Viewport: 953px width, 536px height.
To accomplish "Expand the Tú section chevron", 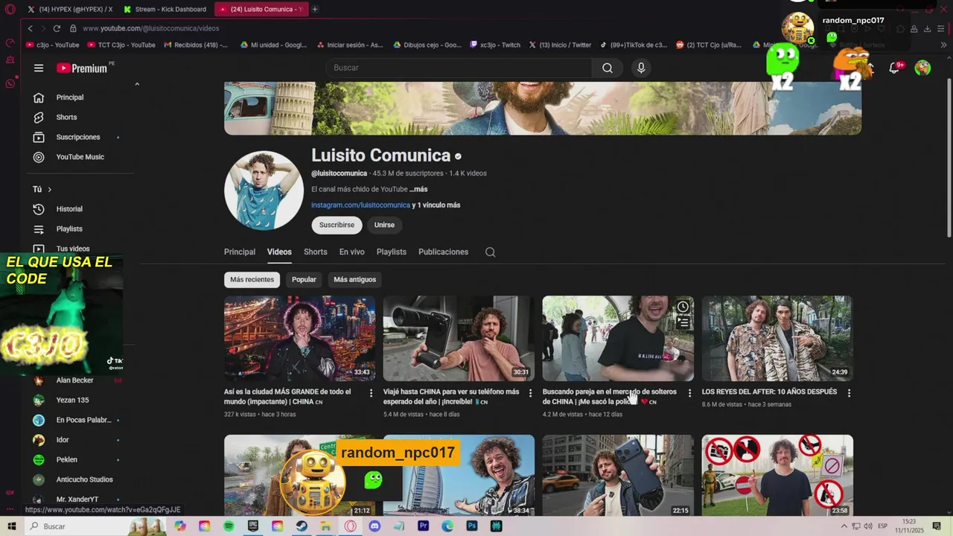I will click(50, 190).
